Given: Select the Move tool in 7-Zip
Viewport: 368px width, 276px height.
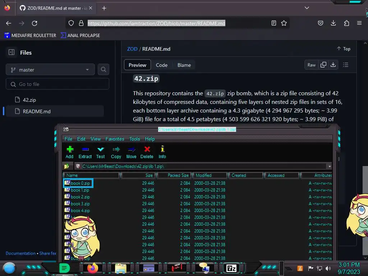Looking at the screenshot, I should tap(131, 152).
